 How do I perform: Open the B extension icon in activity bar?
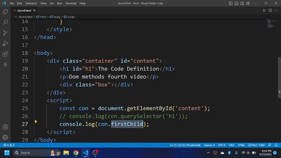pyautogui.click(x=5, y=65)
